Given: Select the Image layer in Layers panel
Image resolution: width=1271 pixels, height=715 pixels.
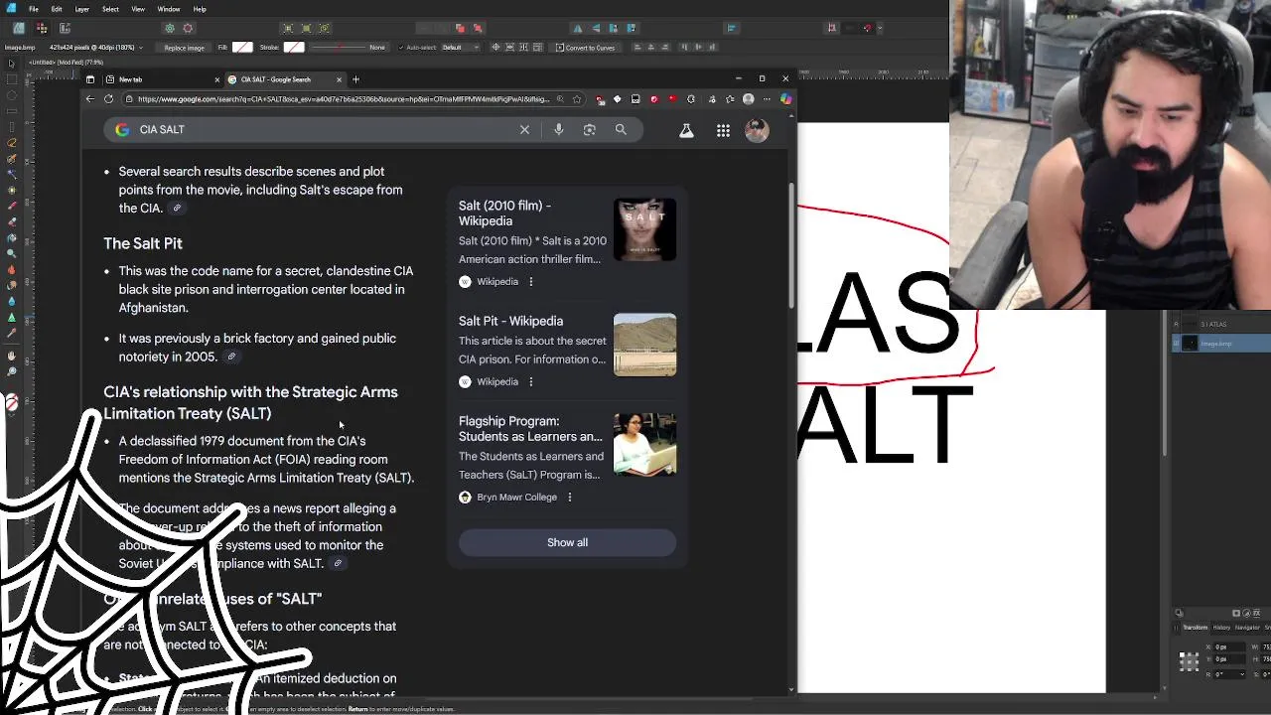Looking at the screenshot, I should click(1220, 344).
